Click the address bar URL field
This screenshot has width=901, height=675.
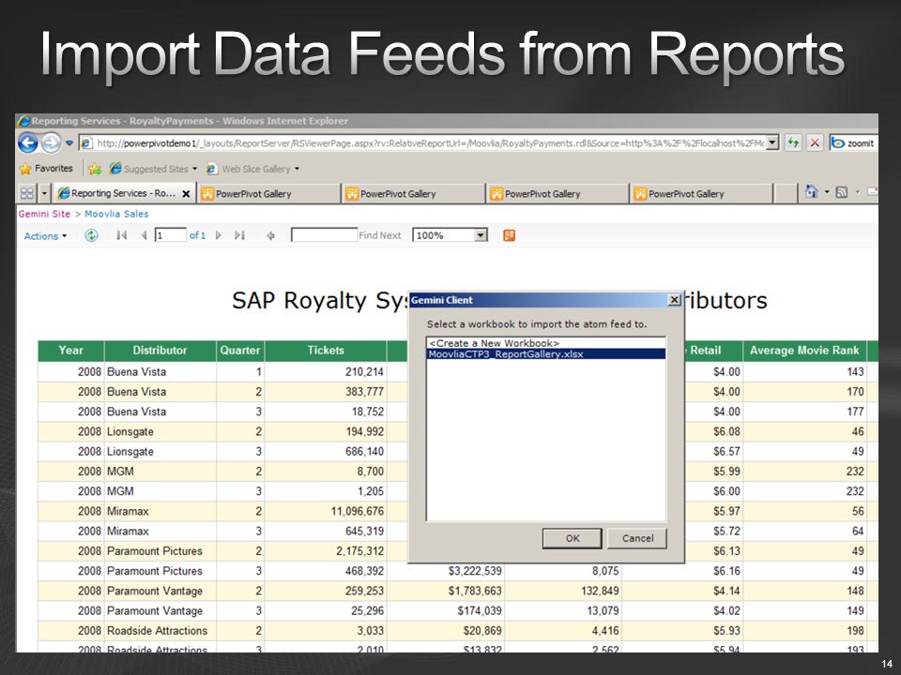click(x=421, y=143)
